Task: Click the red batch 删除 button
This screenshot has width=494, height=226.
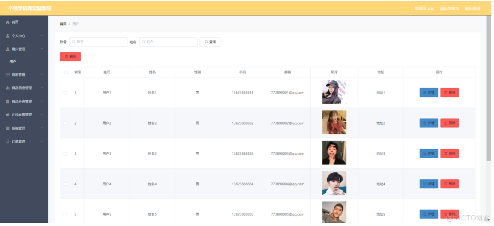Action: tap(71, 57)
